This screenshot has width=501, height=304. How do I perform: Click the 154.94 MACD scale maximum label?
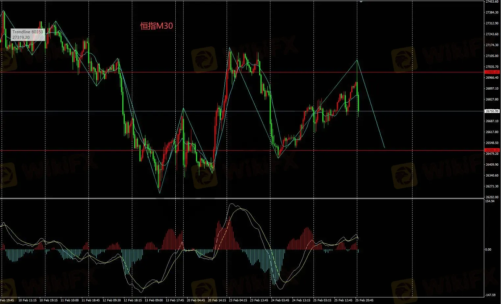(490, 201)
